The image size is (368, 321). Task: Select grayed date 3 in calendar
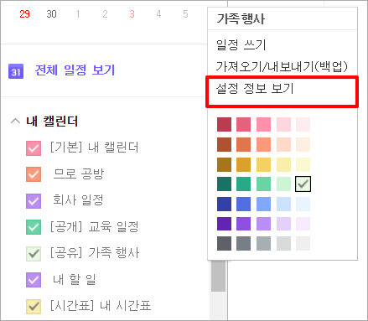tap(132, 13)
